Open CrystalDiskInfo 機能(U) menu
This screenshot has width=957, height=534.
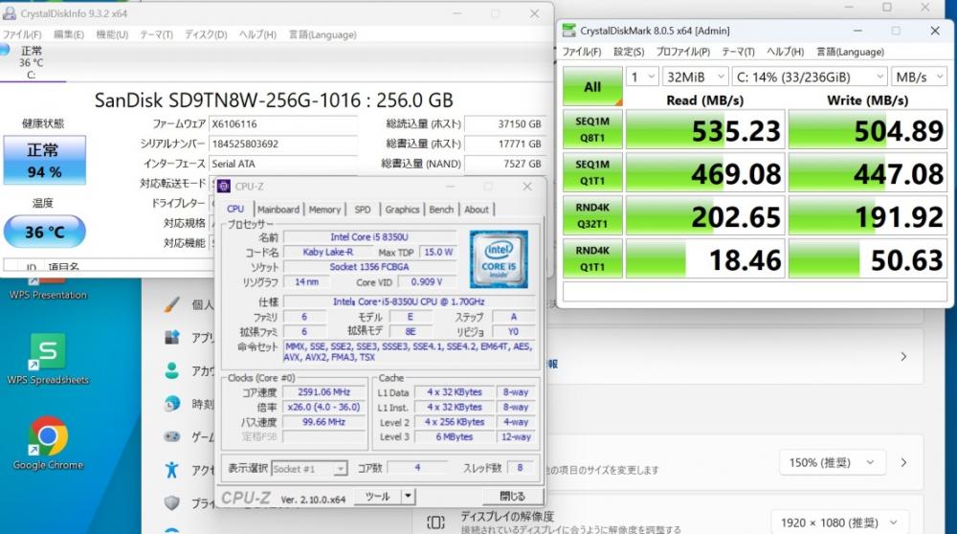click(x=112, y=34)
